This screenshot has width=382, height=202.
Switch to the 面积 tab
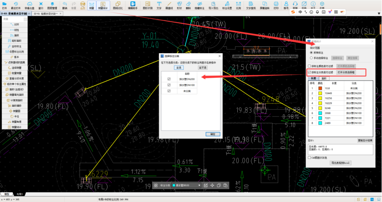coord(323,78)
